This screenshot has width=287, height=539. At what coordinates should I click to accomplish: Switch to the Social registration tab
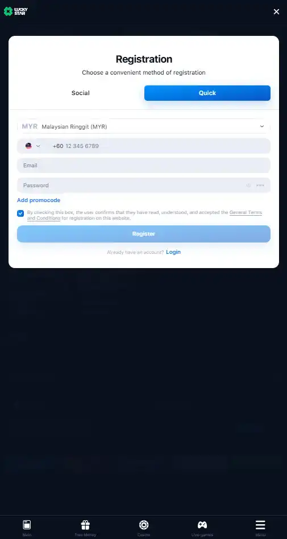(x=81, y=93)
